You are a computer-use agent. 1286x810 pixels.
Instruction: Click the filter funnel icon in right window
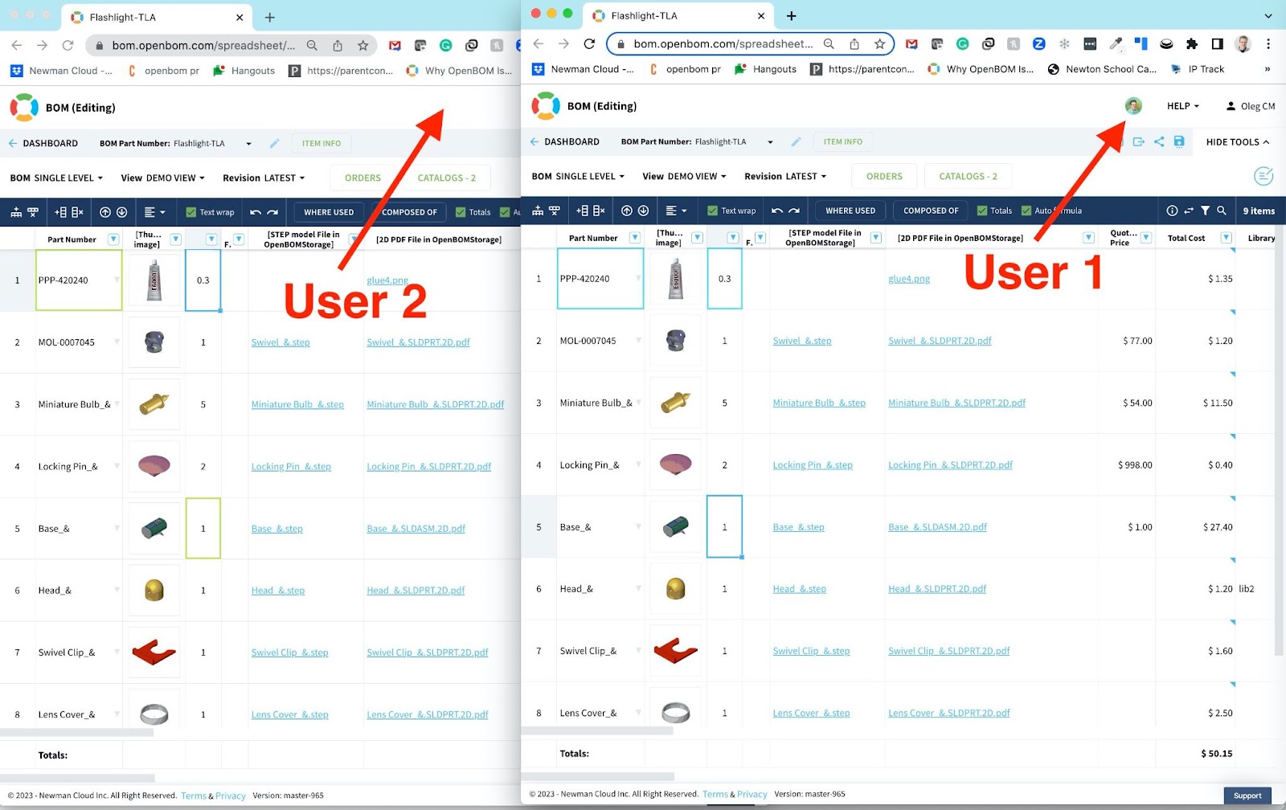pyautogui.click(x=1205, y=211)
